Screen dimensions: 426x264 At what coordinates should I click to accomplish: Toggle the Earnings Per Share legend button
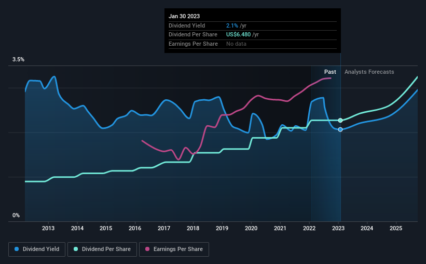click(174, 249)
